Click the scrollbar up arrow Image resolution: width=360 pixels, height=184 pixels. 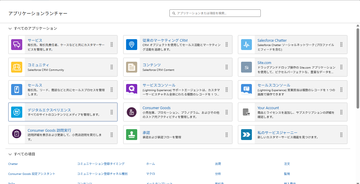pyautogui.click(x=358, y=26)
